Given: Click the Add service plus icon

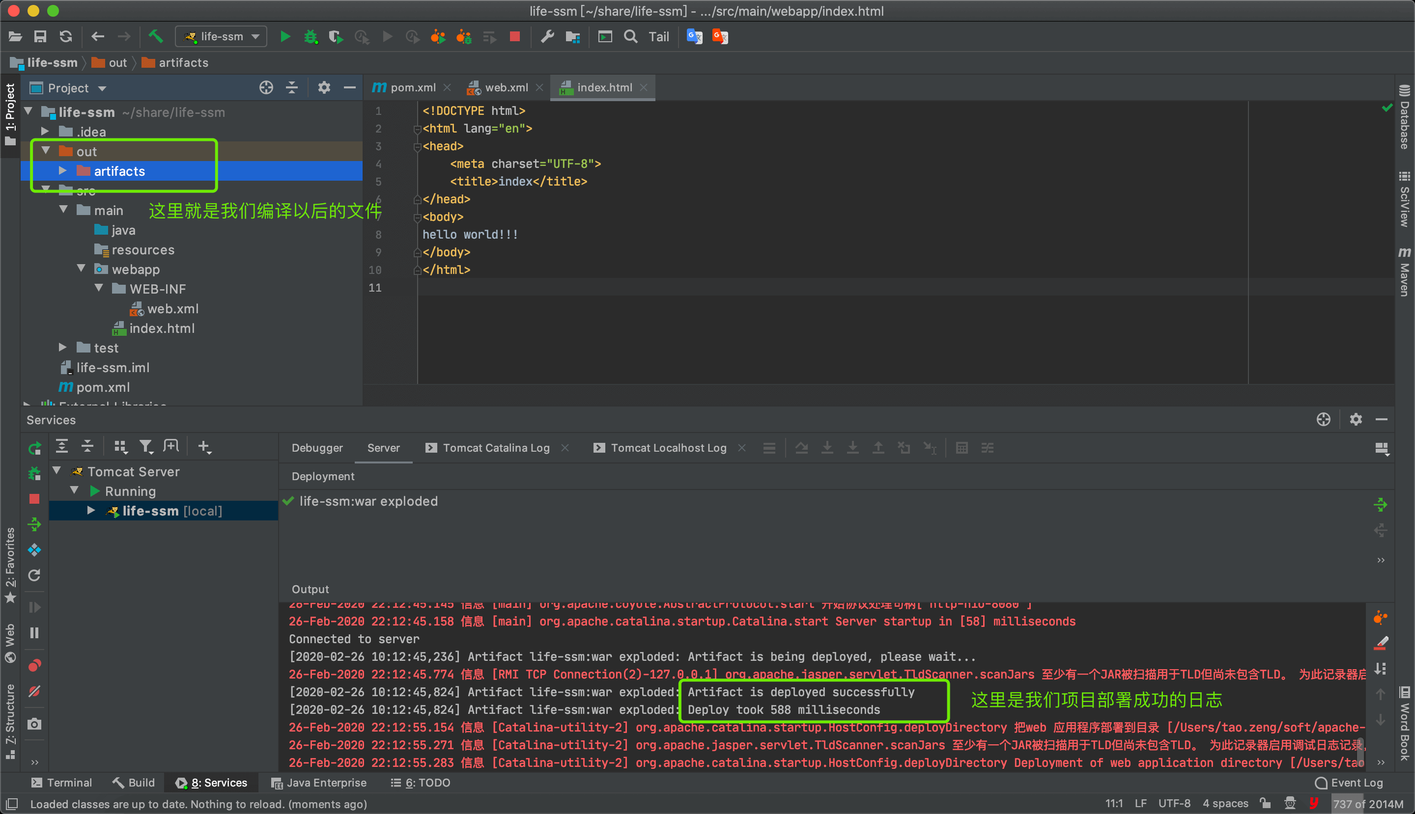Looking at the screenshot, I should [204, 447].
